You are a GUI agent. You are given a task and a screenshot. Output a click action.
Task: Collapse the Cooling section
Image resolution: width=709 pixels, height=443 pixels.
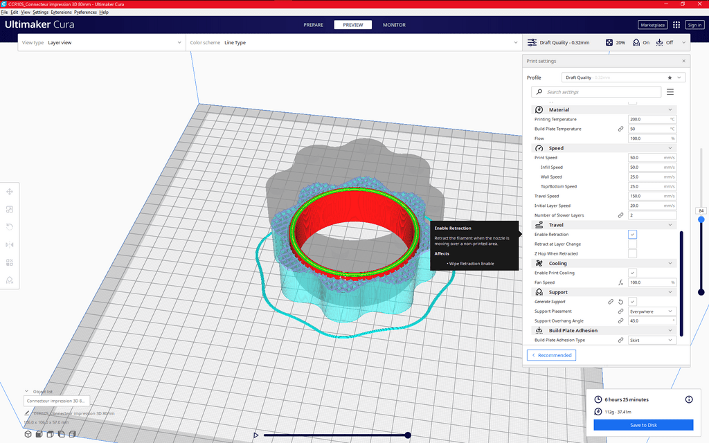[x=604, y=263]
